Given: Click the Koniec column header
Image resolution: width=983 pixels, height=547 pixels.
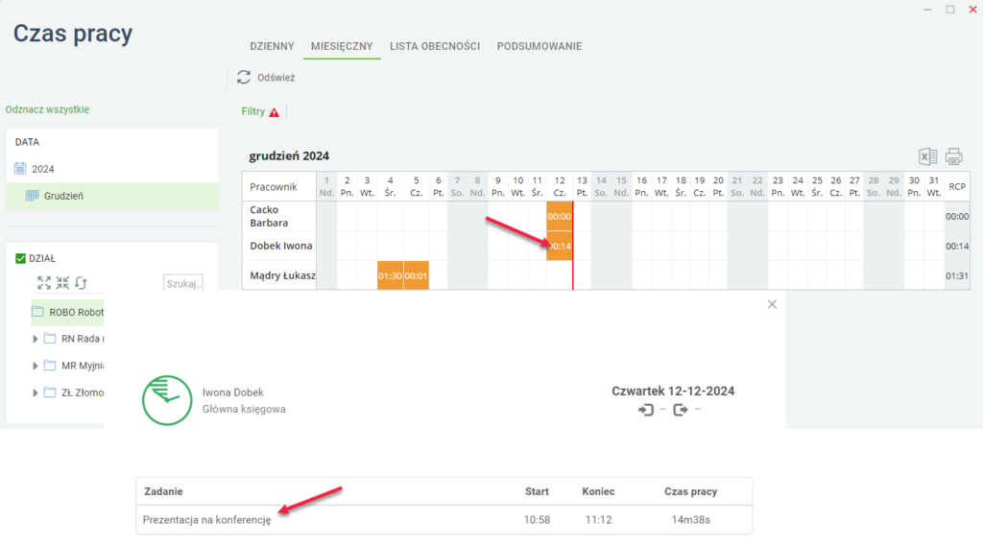Looking at the screenshot, I should [x=598, y=492].
